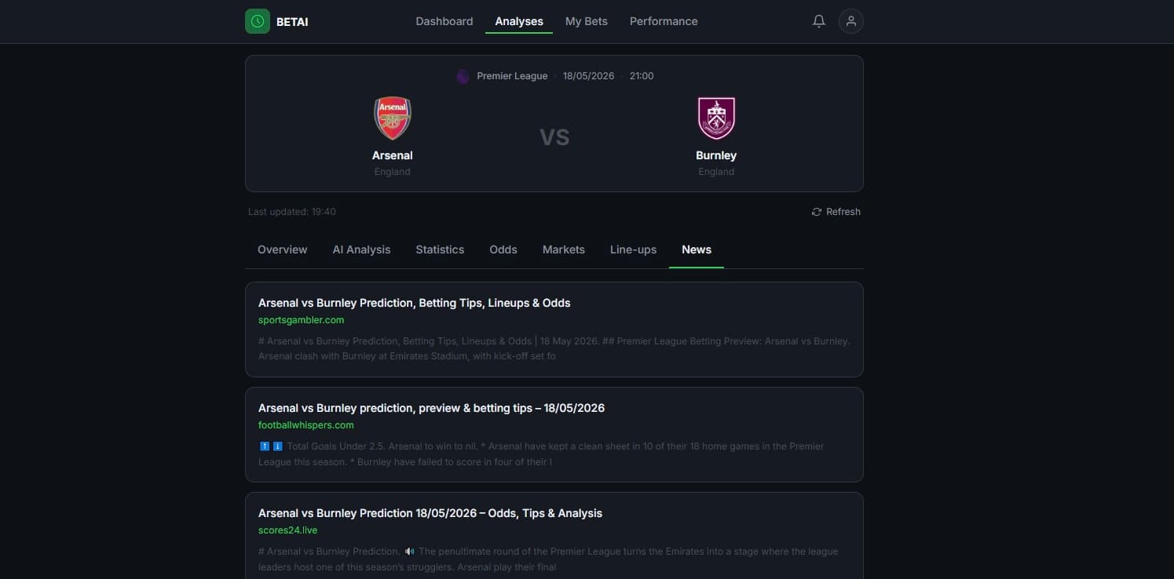1174x579 pixels.
Task: Click the Arsenal club crest
Action: [x=393, y=118]
